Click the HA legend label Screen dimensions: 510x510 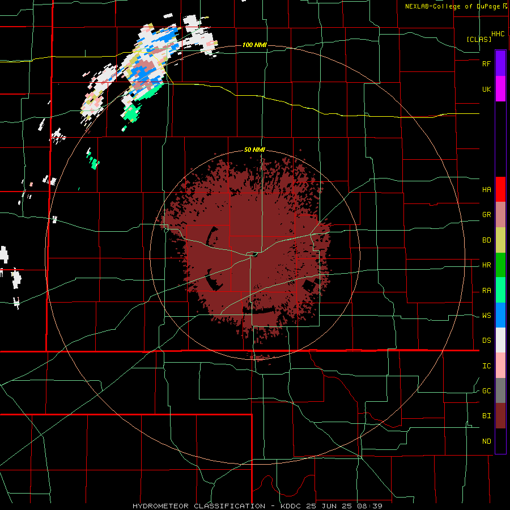point(486,189)
